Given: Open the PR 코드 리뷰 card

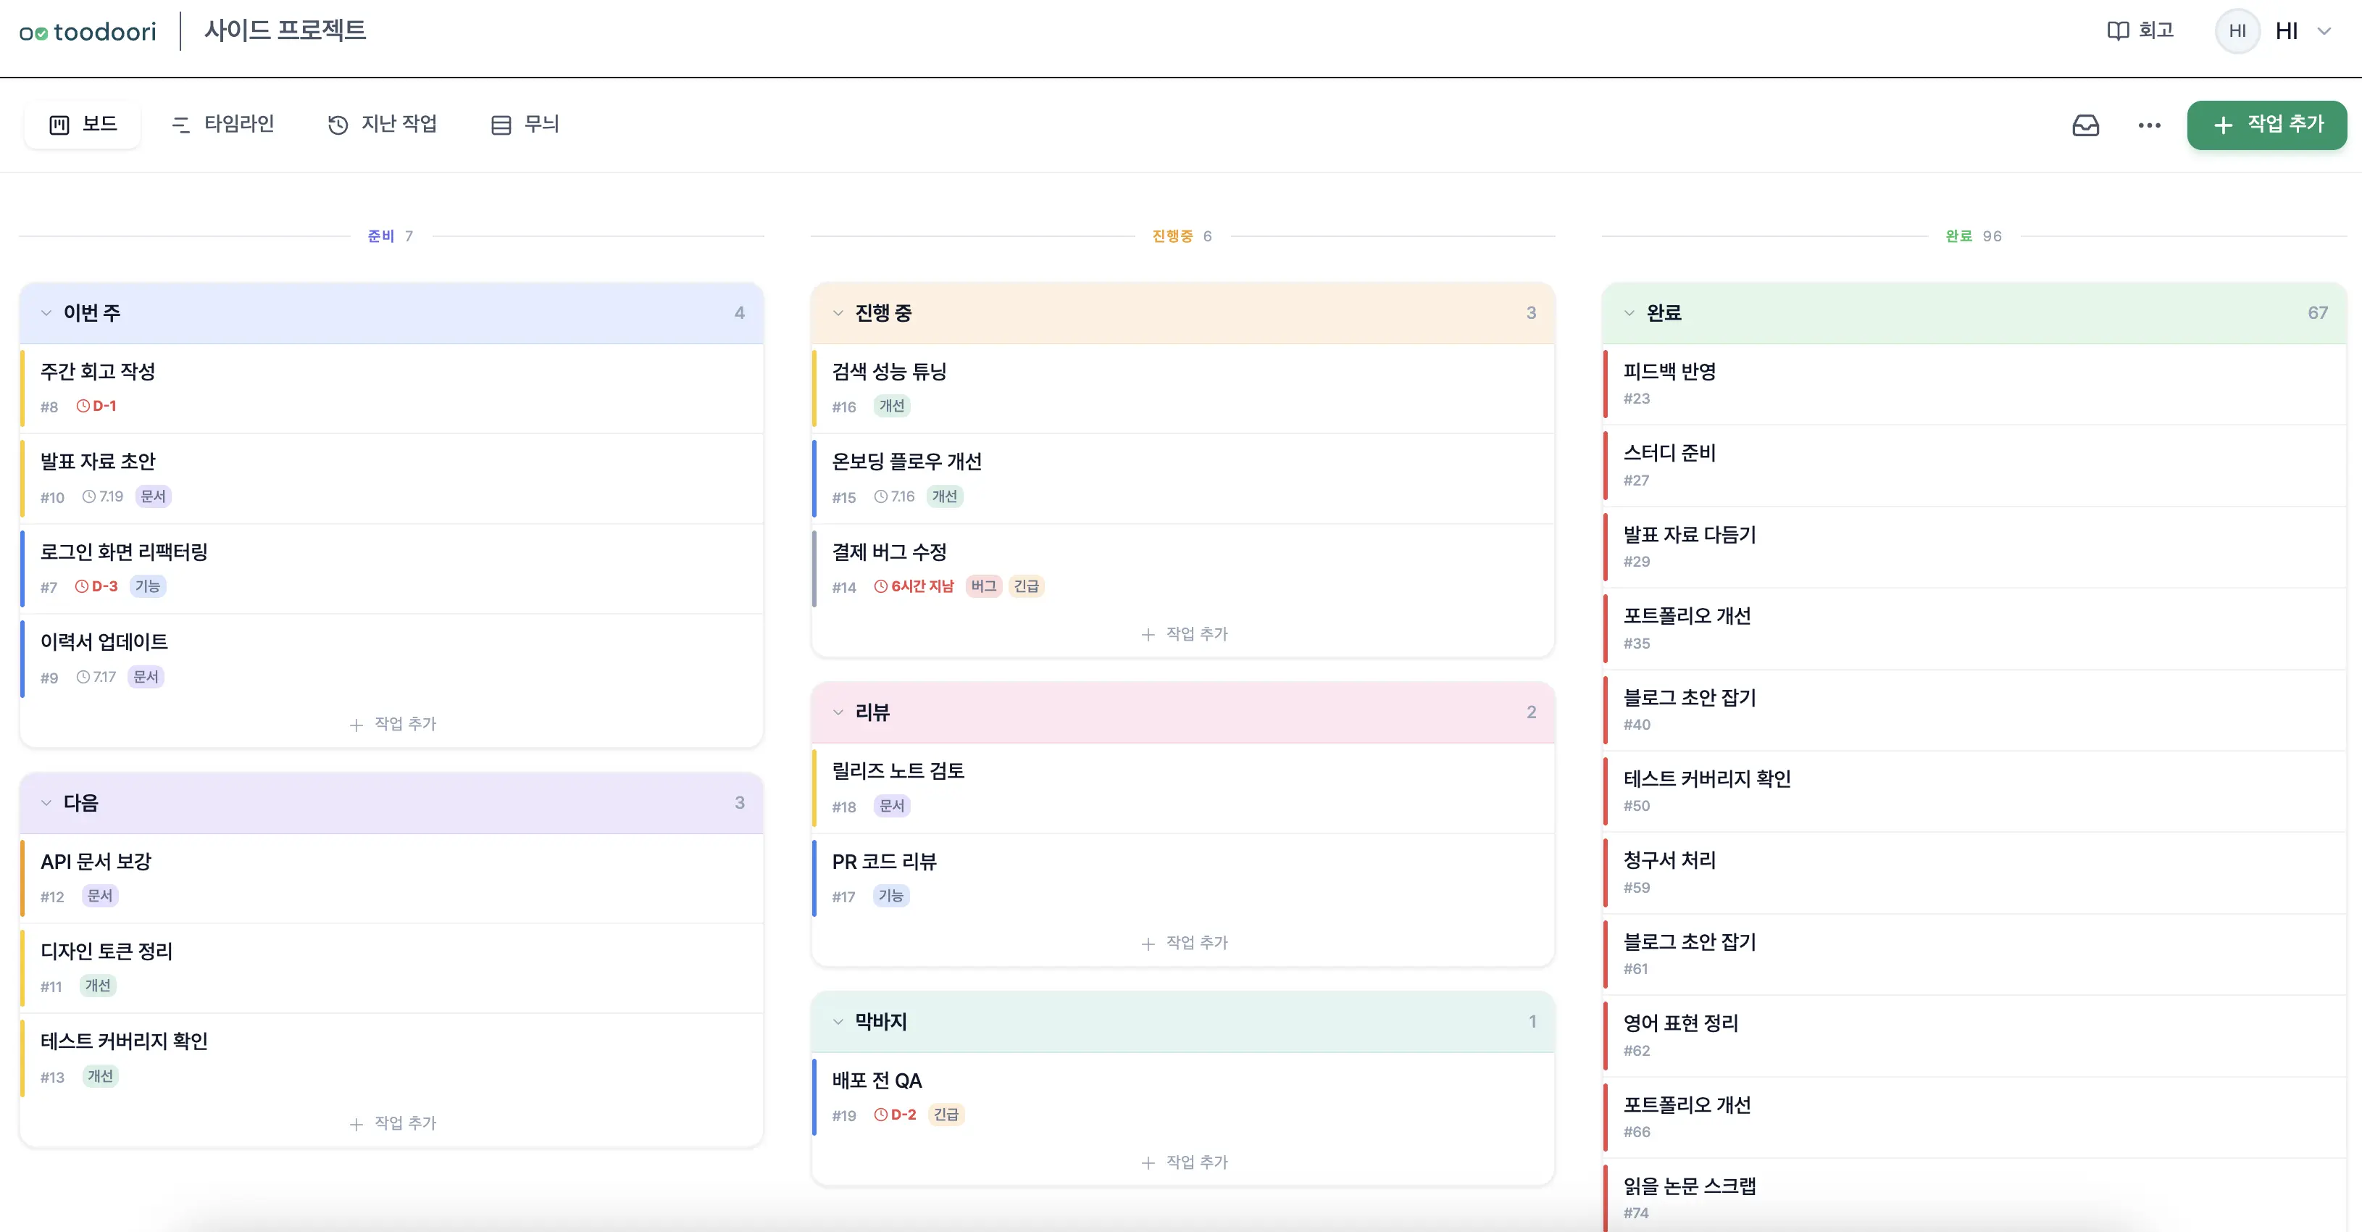Looking at the screenshot, I should click(1184, 878).
